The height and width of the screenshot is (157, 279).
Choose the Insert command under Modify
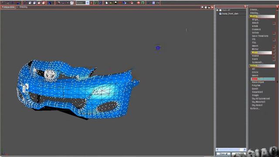[x=255, y=46]
